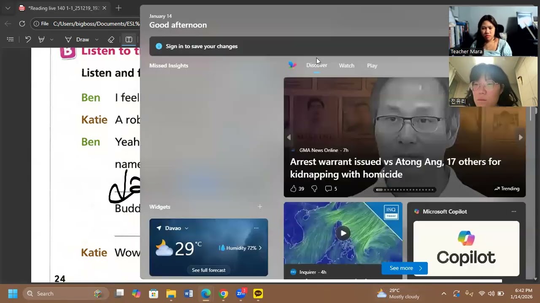This screenshot has width=540, height=303.
Task: Open Microsoft Store from the taskbar
Action: 154,294
